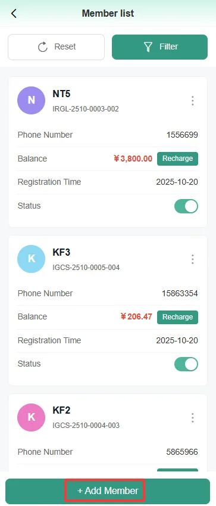The height and width of the screenshot is (506, 216).
Task: Click the phone number 15863354
Action: pos(180,293)
